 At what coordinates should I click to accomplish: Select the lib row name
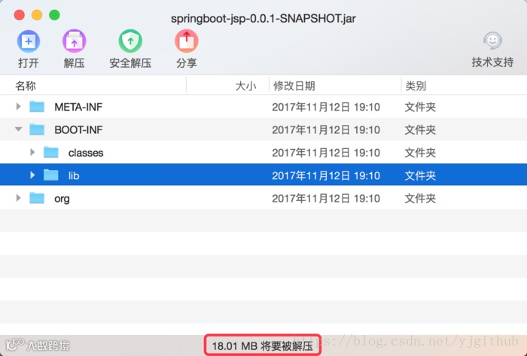tap(74, 175)
